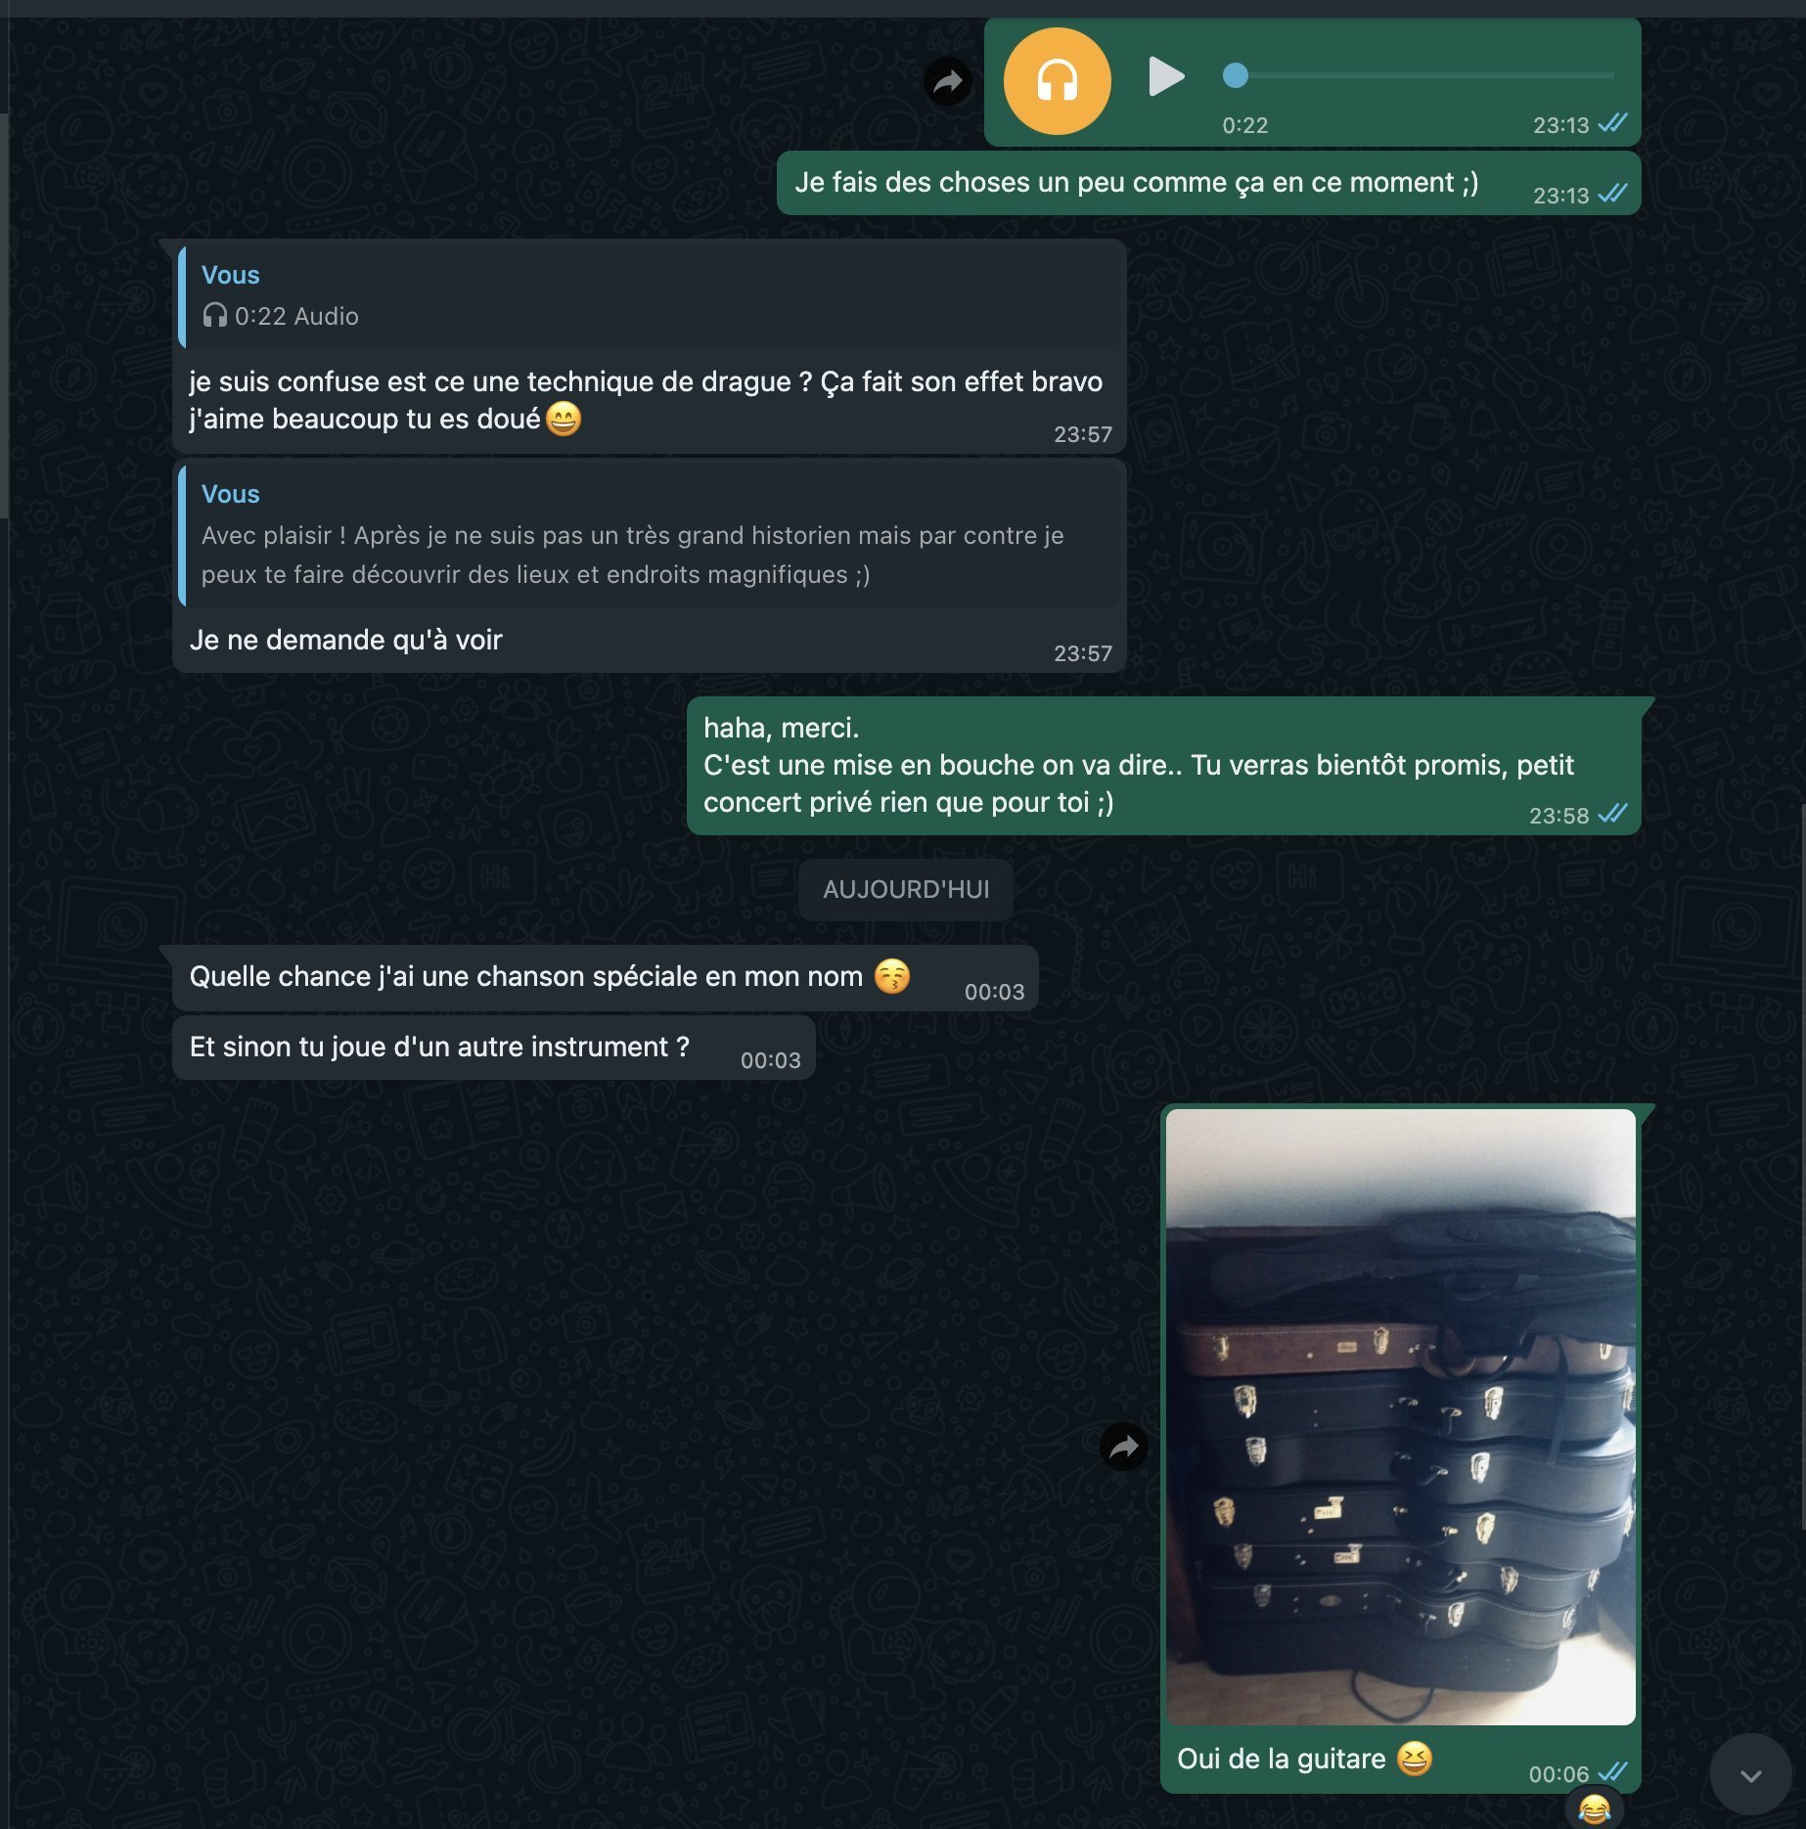Play the 0:22 voice message

[1166, 76]
